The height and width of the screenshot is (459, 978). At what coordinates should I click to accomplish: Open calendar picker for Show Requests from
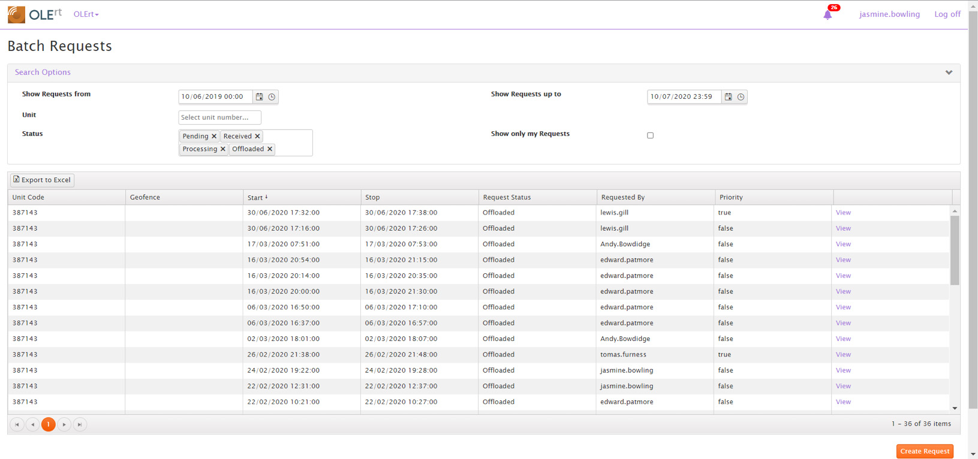(x=259, y=96)
